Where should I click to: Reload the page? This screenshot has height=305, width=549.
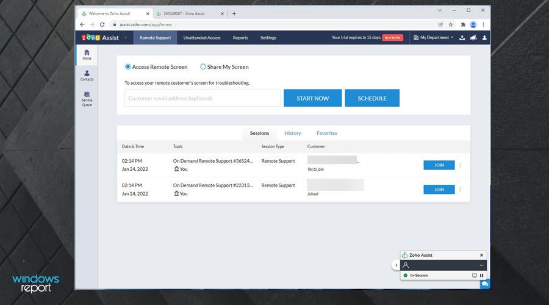[x=102, y=24]
